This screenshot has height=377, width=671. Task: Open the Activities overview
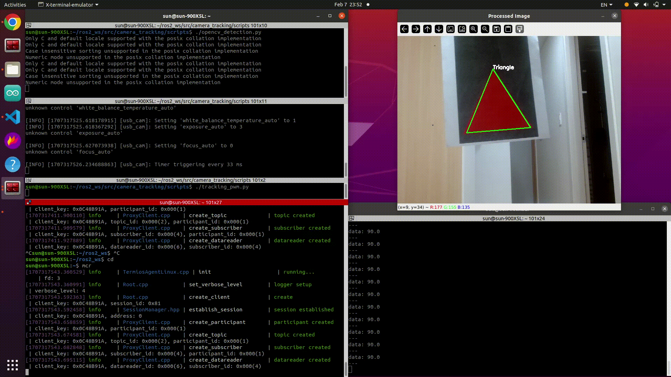pos(15,5)
